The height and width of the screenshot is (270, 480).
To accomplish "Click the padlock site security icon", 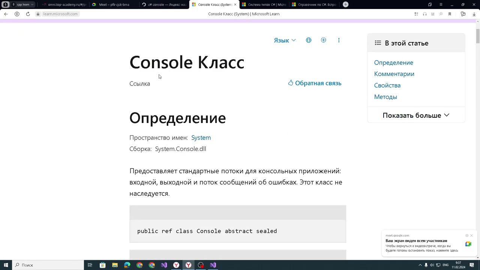I will pyautogui.click(x=38, y=14).
